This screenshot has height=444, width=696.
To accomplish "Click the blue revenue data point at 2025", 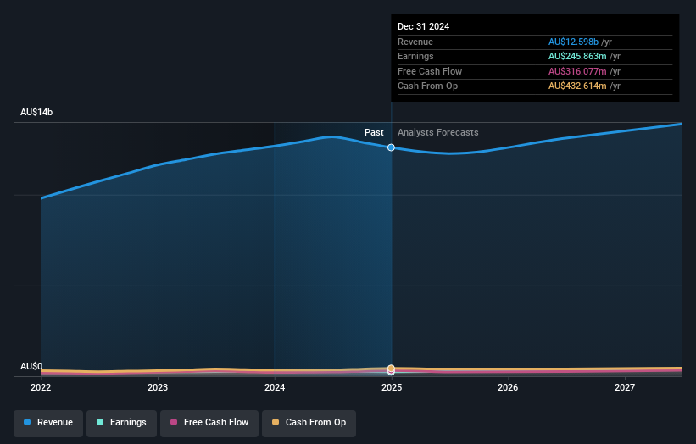I will pos(391,147).
